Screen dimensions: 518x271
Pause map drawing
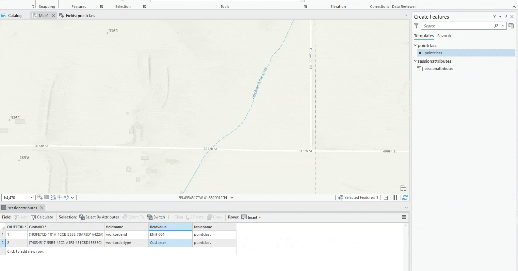pyautogui.click(x=395, y=198)
